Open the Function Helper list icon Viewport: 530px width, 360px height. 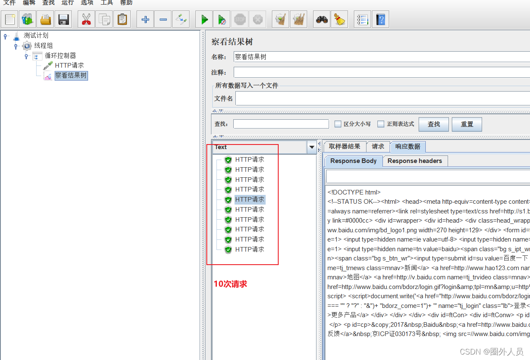coord(362,19)
